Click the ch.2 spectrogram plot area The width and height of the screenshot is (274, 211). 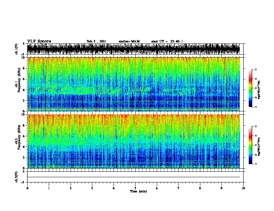(134, 141)
